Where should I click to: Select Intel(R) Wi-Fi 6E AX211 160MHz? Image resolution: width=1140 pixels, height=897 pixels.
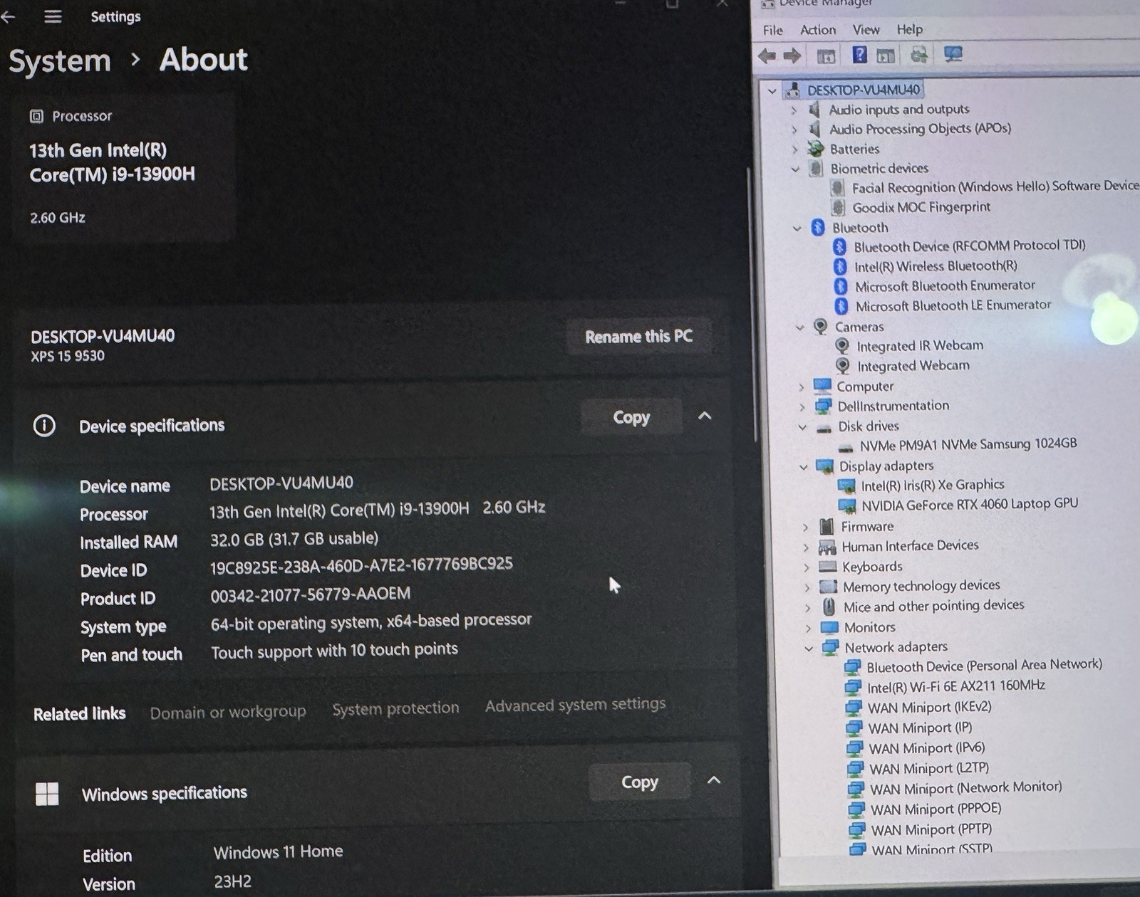955,686
